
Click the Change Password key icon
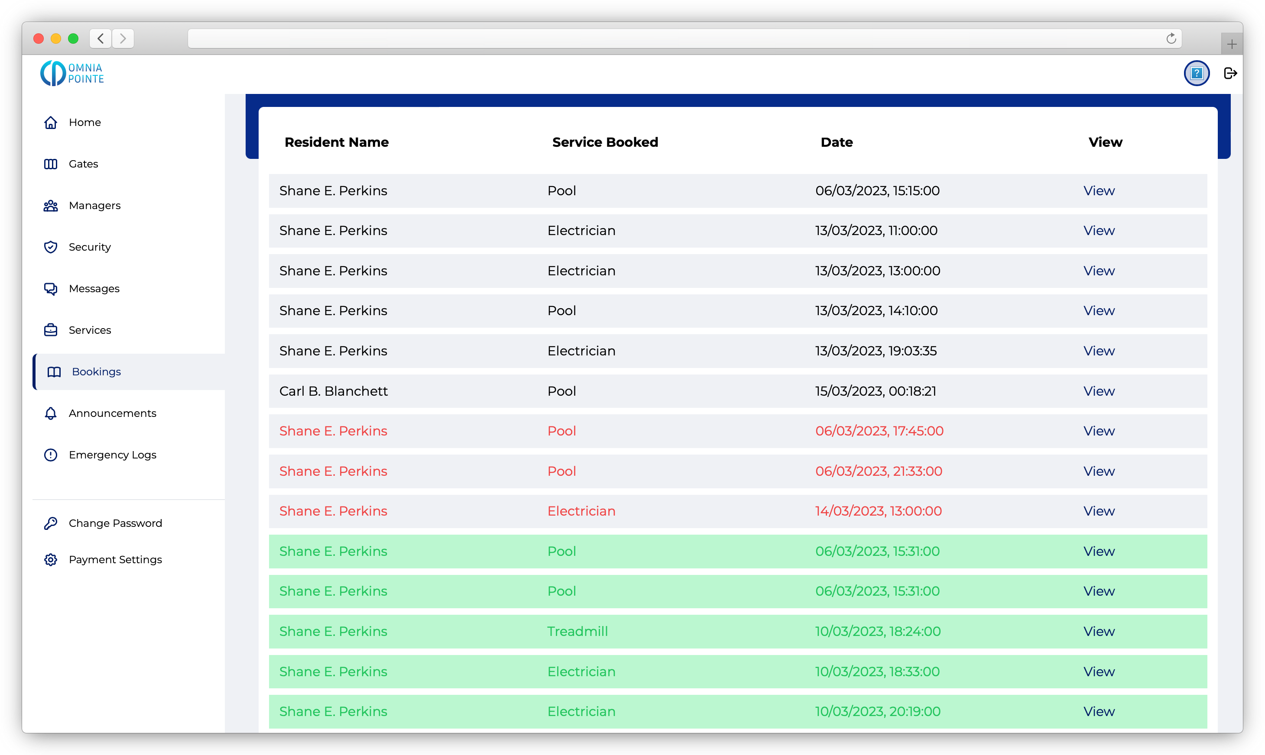(x=50, y=523)
